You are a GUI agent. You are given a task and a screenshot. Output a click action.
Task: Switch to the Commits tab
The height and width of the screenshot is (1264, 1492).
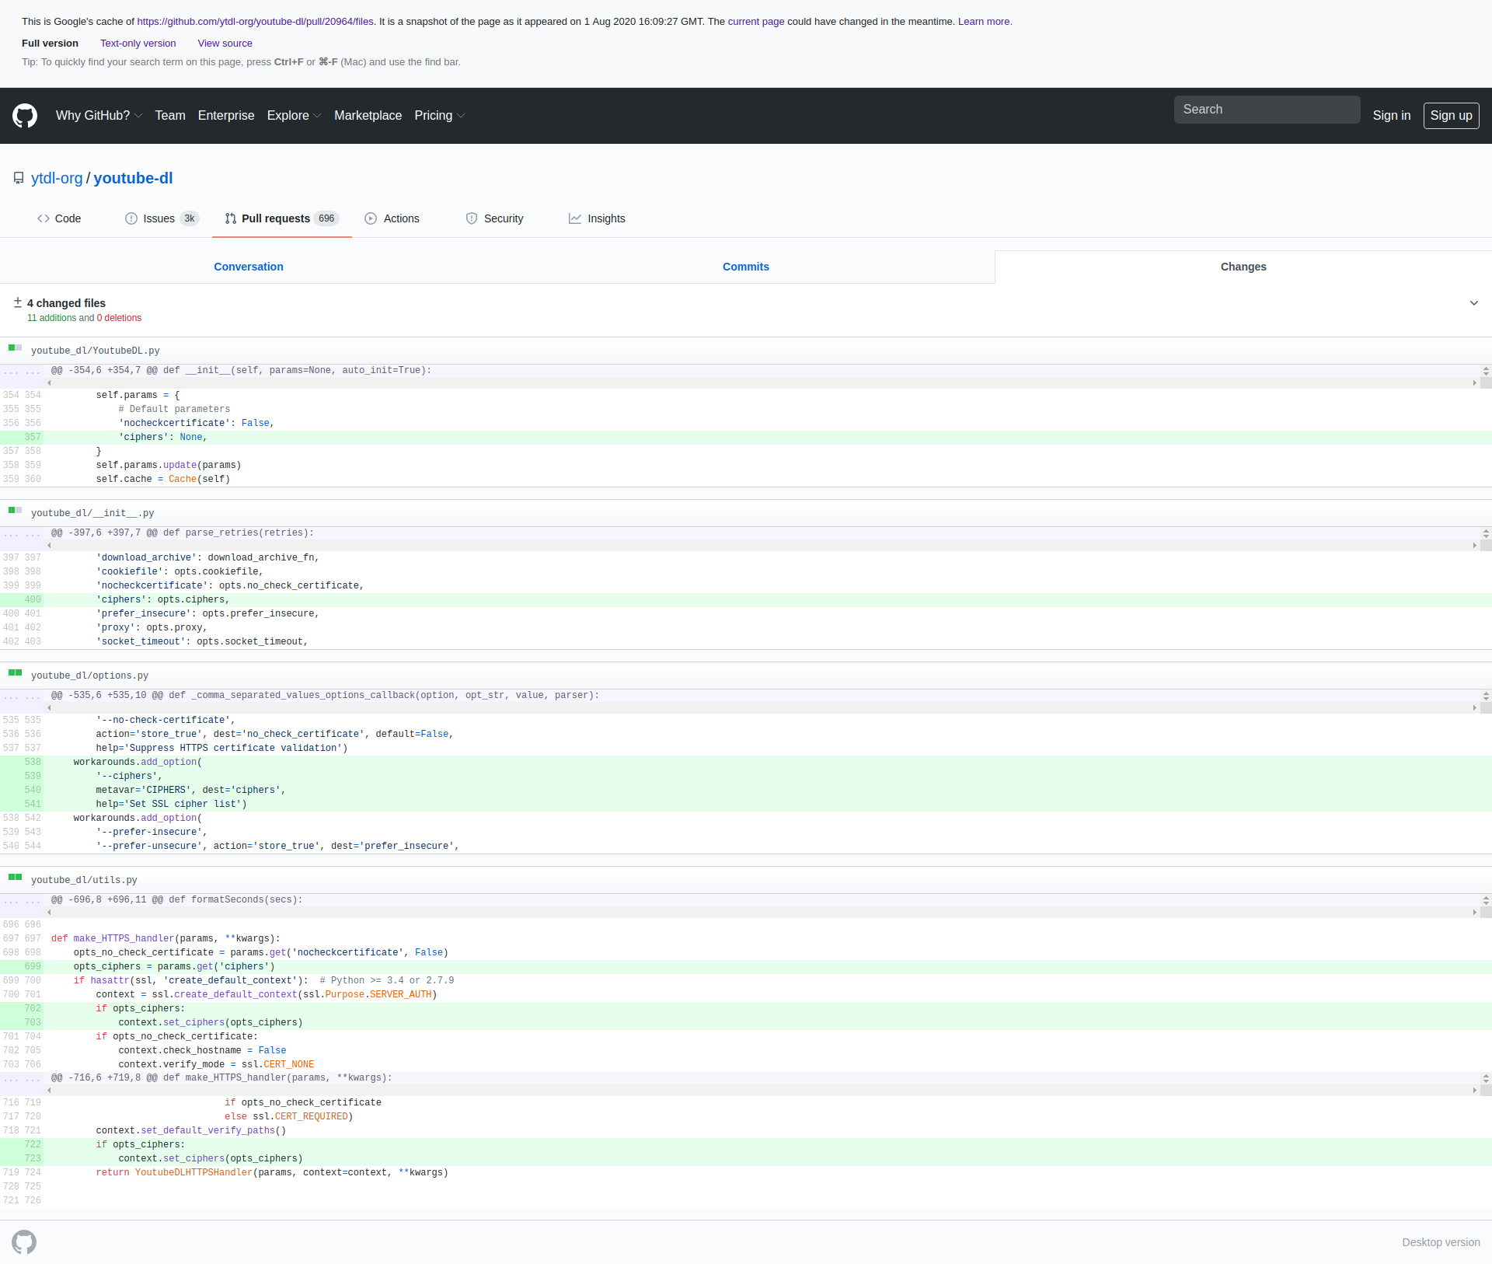pos(746,267)
